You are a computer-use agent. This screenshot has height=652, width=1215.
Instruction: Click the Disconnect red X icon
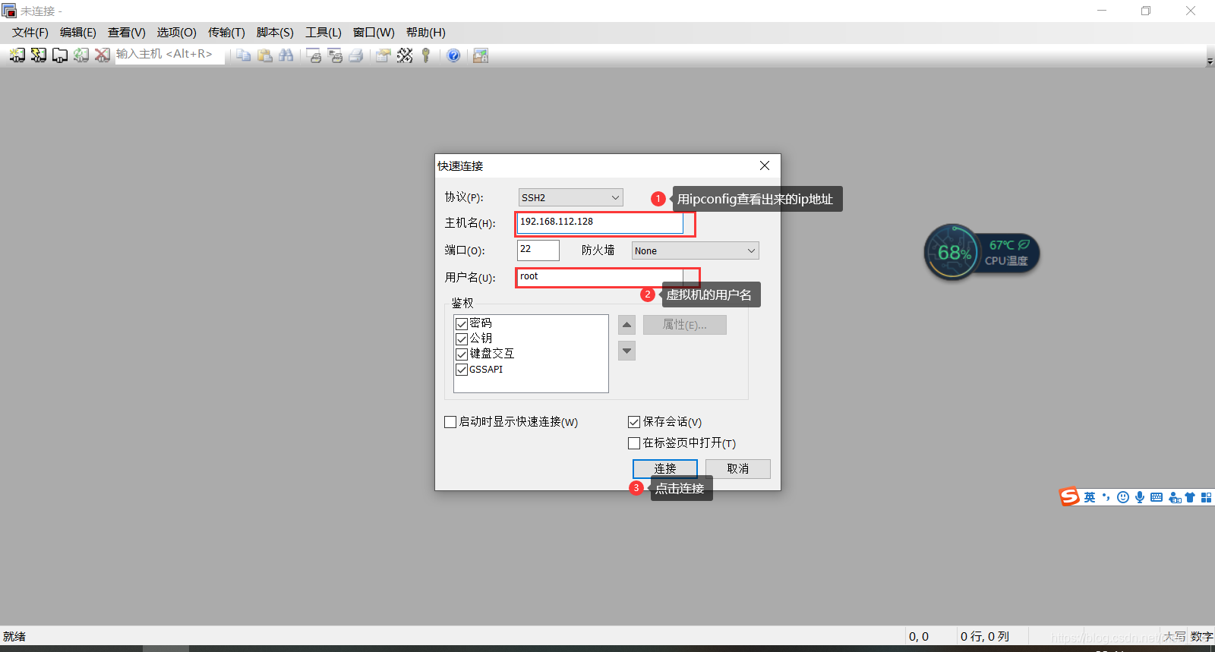[102, 55]
